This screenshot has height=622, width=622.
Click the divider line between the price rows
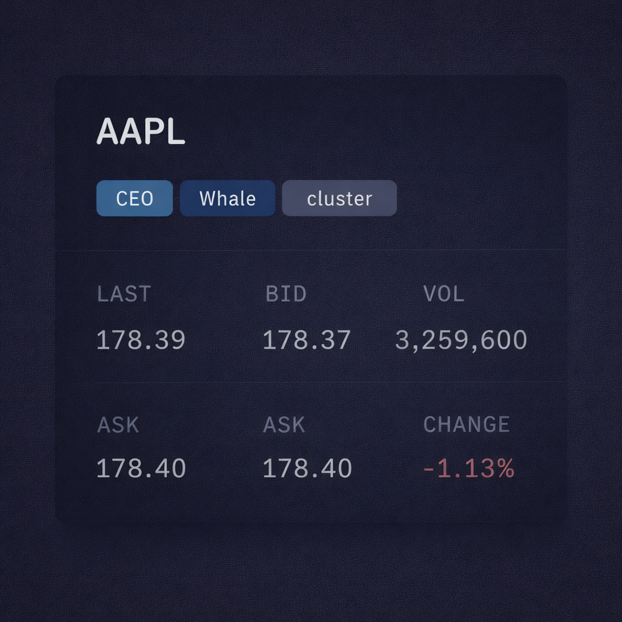tap(310, 381)
